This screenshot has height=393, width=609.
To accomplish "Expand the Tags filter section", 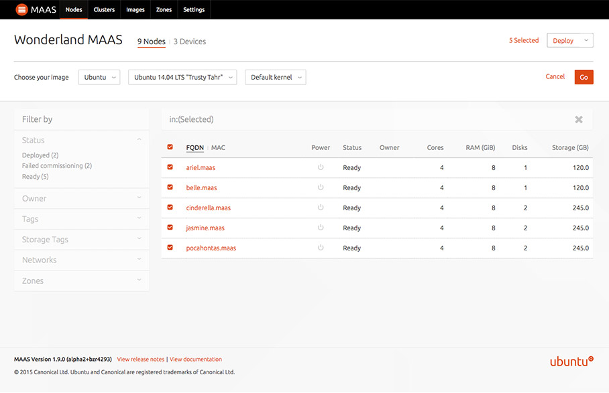I will [x=82, y=219].
